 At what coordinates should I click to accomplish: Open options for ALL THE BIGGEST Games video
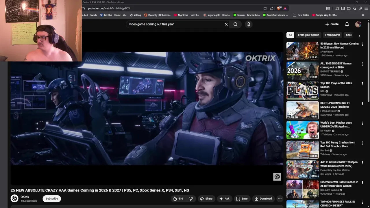362,64
